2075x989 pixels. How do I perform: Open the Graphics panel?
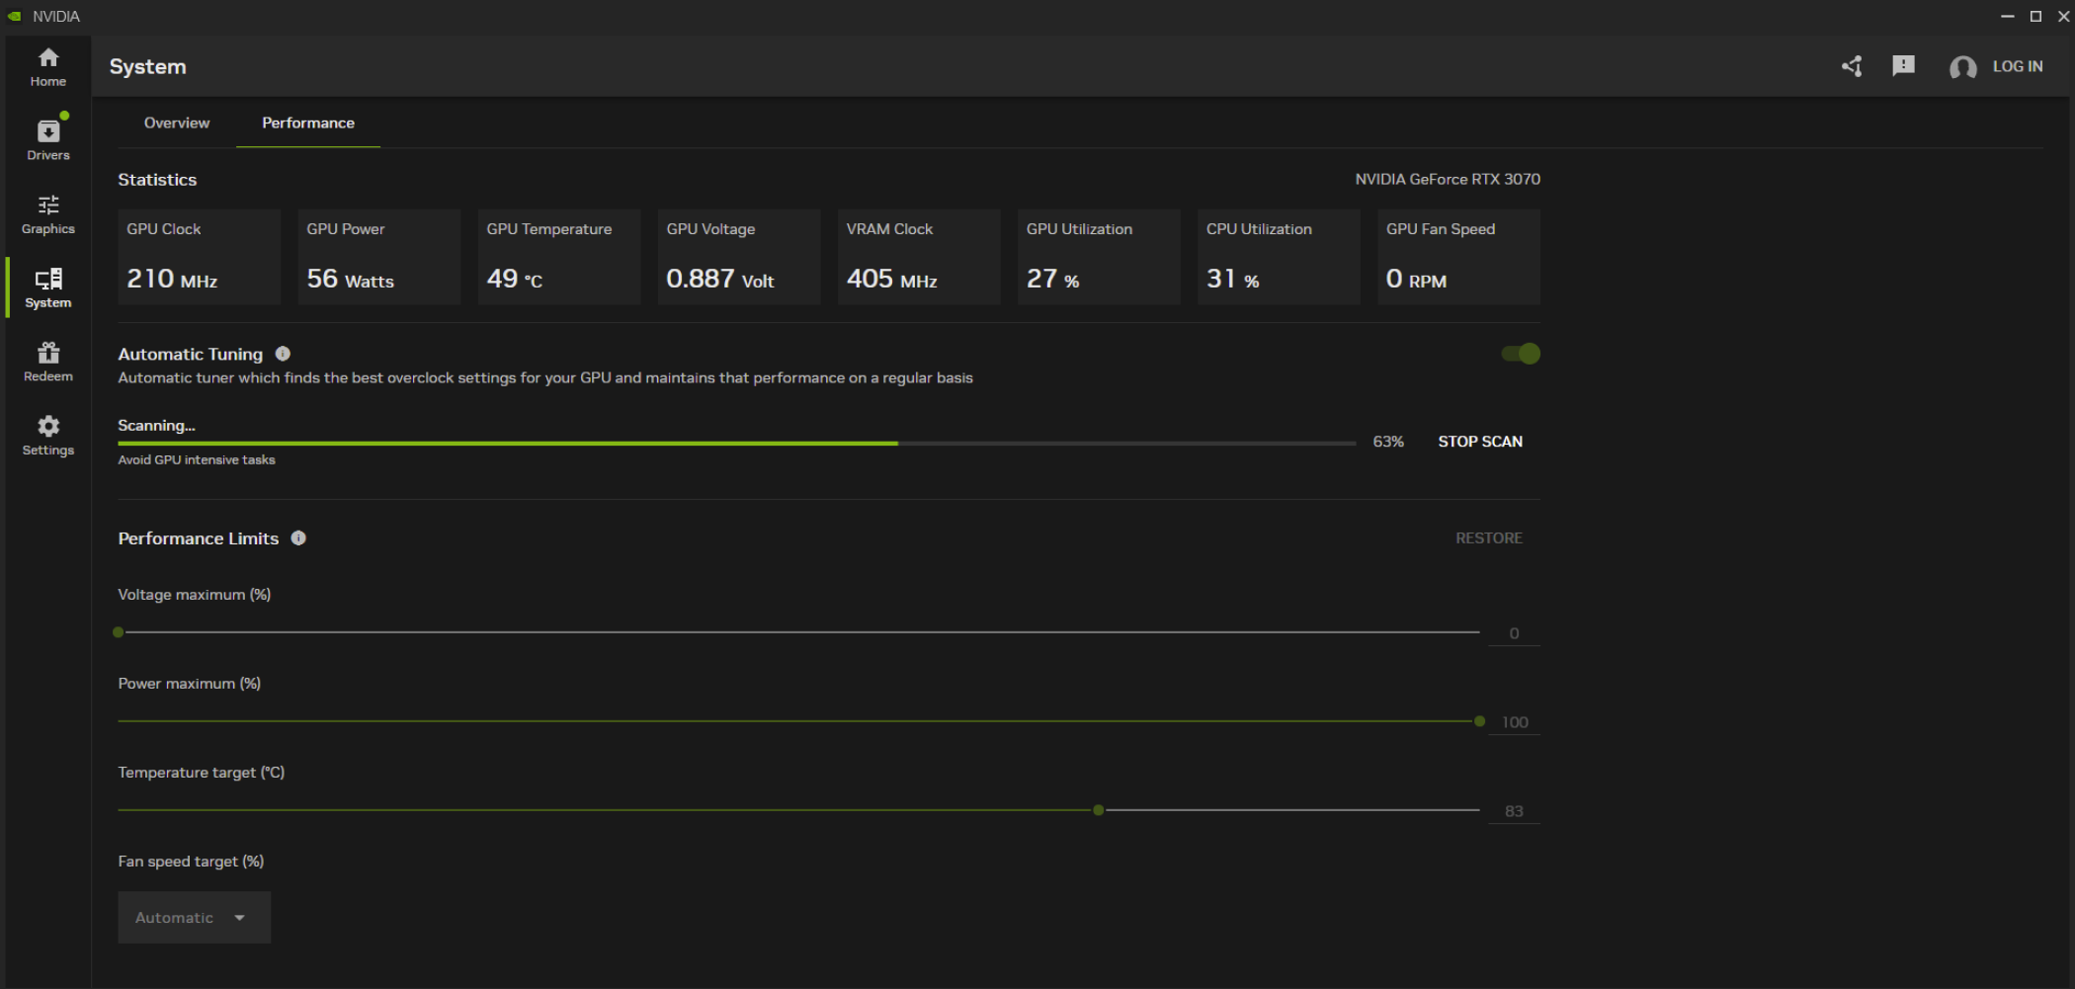[46, 212]
